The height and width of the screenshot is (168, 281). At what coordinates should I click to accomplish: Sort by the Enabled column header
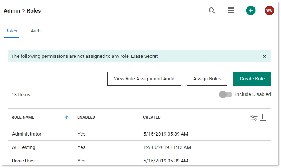[86, 117]
